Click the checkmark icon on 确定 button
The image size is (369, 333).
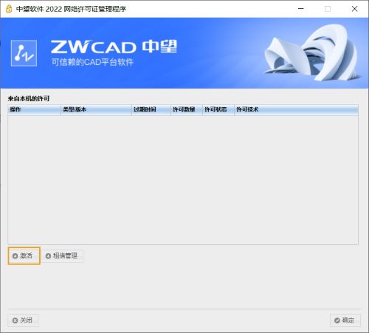click(337, 320)
